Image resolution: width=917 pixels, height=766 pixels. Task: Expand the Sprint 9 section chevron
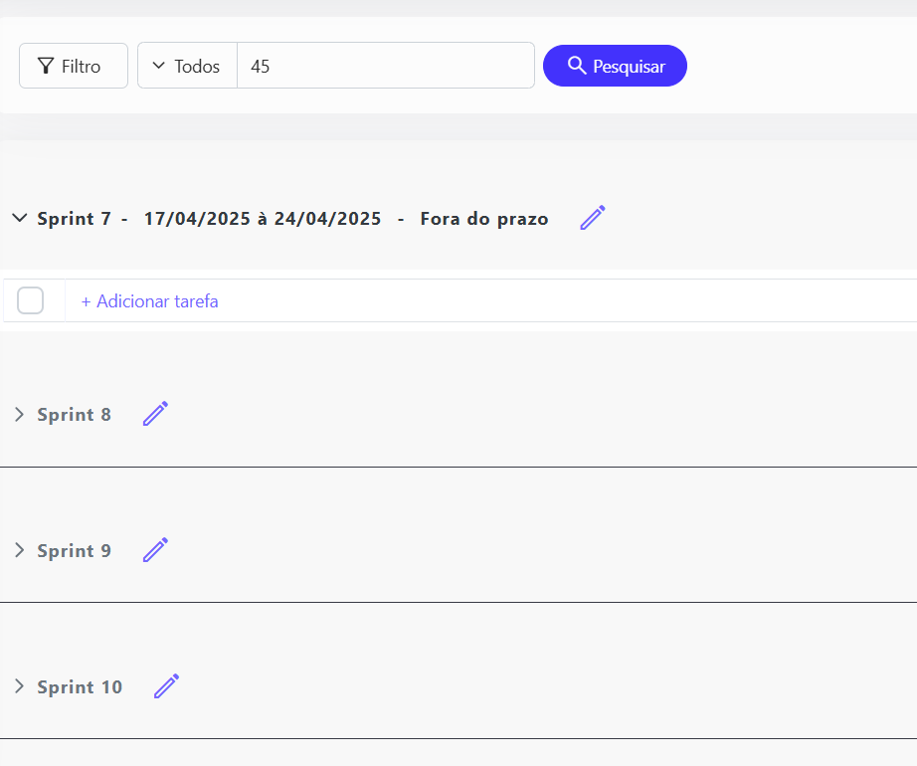tap(19, 551)
